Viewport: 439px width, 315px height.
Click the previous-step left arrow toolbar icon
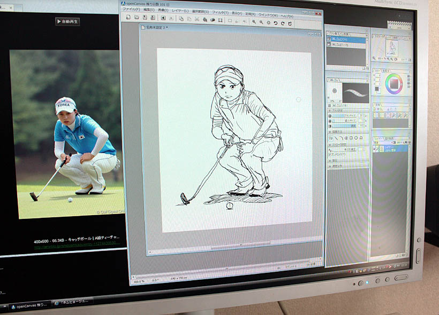coord(163,18)
